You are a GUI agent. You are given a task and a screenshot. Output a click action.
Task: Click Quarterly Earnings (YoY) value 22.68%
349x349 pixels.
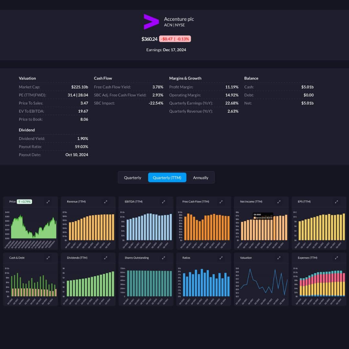232,103
